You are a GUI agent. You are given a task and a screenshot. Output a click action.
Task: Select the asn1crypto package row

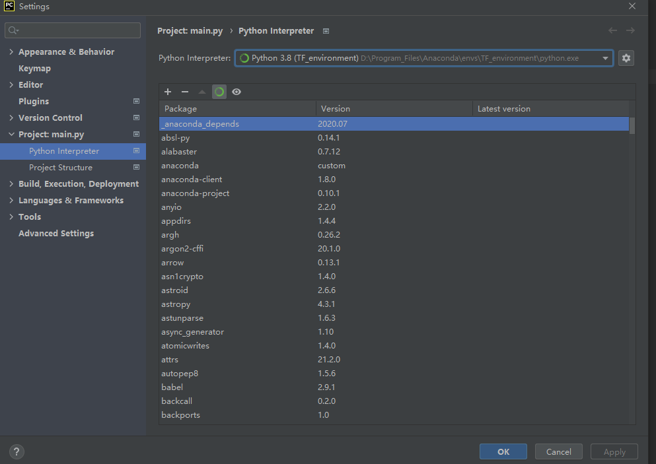(x=394, y=277)
